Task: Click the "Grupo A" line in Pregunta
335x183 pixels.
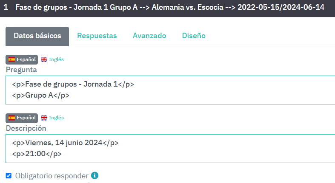Action: pos(40,96)
